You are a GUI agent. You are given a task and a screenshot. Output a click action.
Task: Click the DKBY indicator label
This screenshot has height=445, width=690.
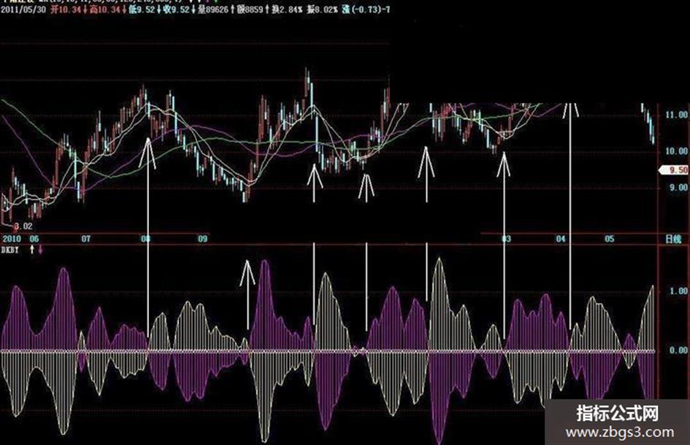(9, 250)
